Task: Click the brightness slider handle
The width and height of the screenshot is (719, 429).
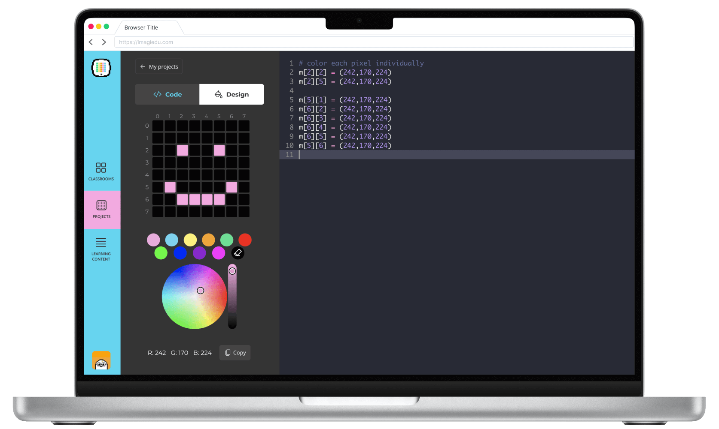Action: point(232,271)
